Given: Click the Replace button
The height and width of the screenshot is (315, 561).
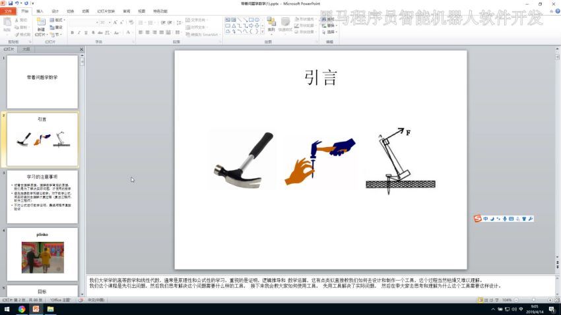Looking at the screenshot, I should 329,25.
